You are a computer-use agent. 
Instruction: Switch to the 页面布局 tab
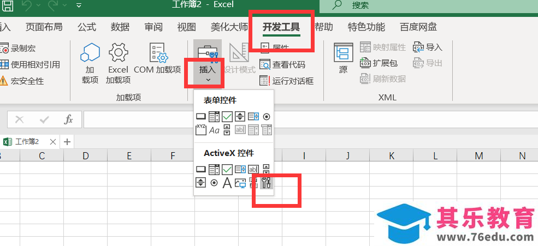coord(44,27)
